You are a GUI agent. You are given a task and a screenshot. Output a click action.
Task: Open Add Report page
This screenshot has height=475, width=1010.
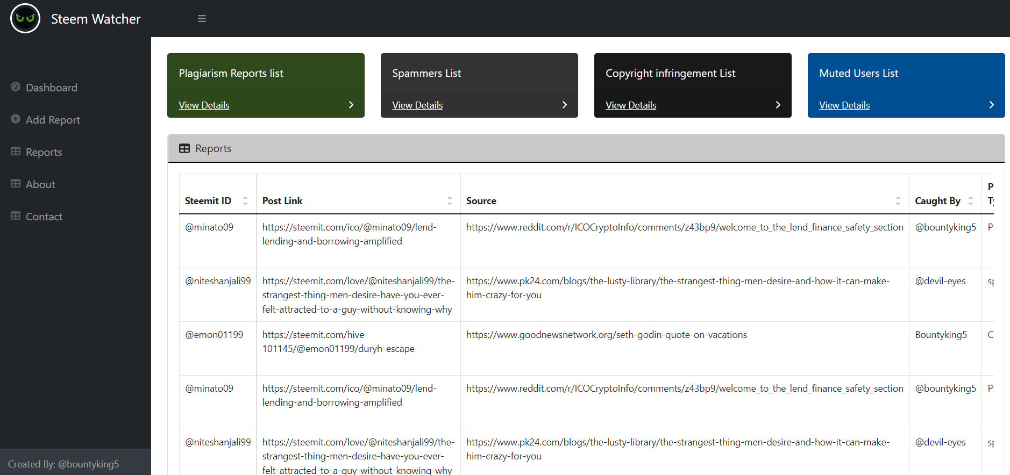point(53,120)
